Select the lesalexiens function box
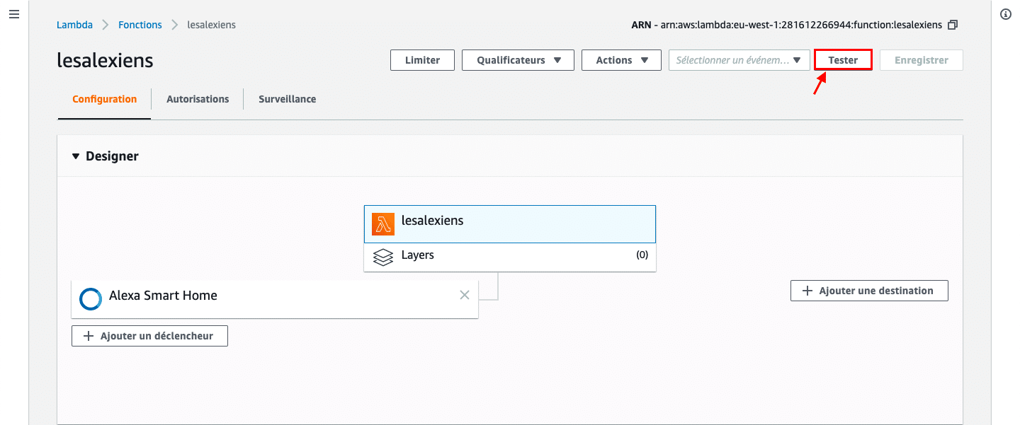Viewport: 1020px width, 425px height. point(510,224)
